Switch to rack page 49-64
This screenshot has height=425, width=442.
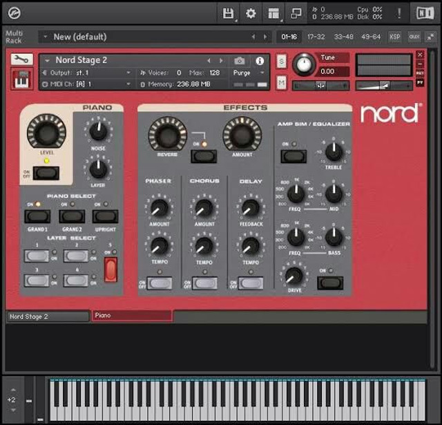371,37
